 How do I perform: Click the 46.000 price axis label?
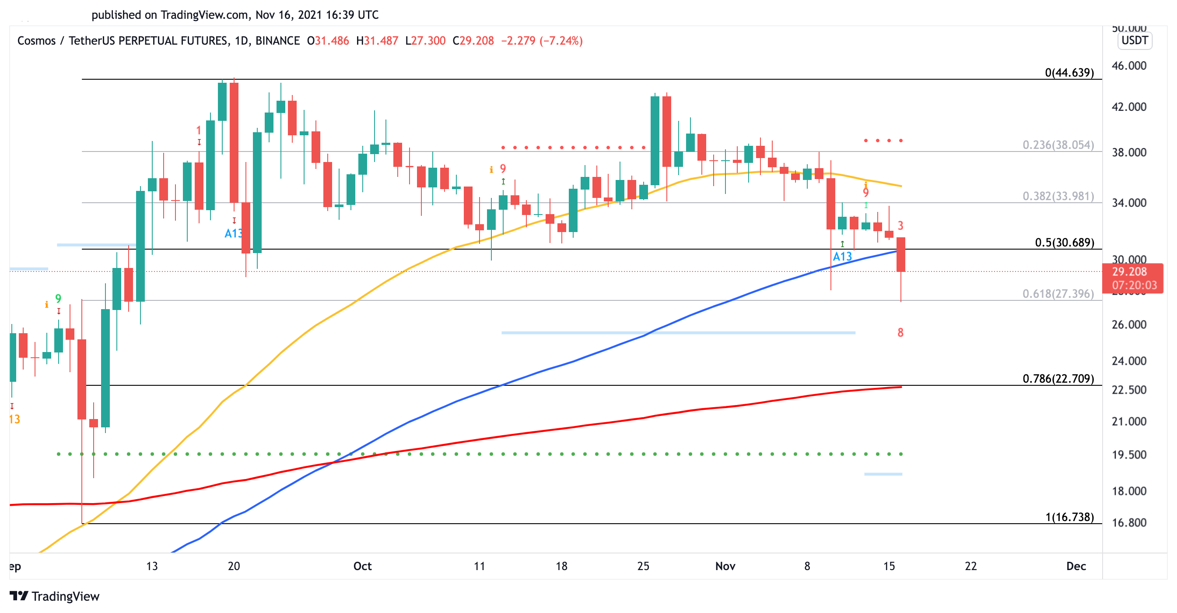[1129, 65]
